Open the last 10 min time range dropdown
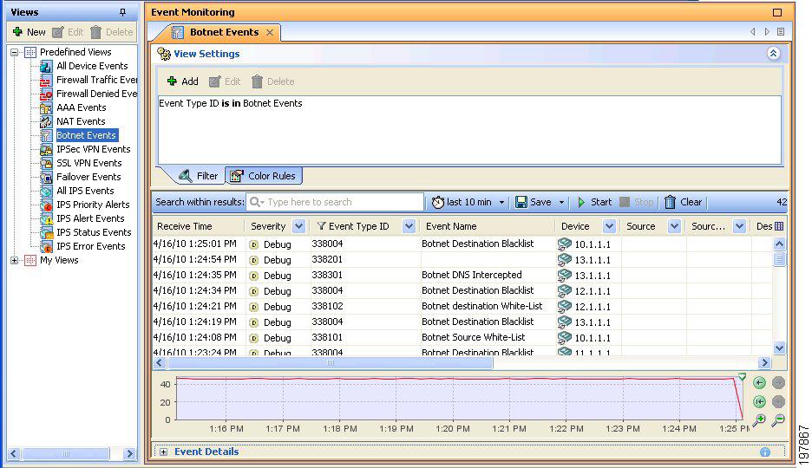The height and width of the screenshot is (468, 812). [501, 202]
